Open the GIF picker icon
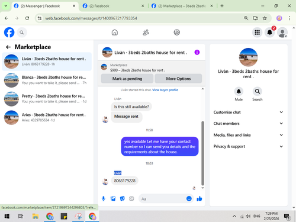296x222 pixels. tap(131, 198)
